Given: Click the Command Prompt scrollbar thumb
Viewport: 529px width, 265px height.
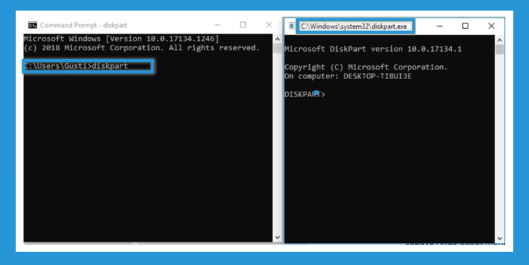Looking at the screenshot, I should (x=278, y=49).
